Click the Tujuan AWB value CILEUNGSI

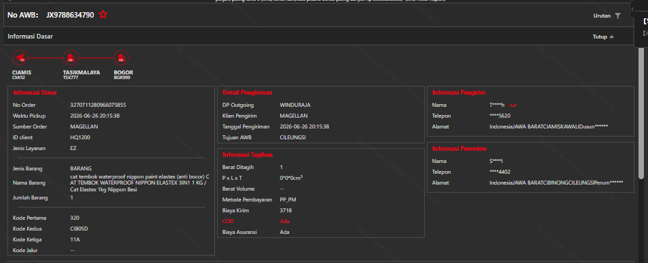pos(292,137)
